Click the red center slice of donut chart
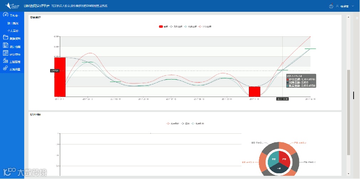The width and height of the screenshot is (360, 179). (284, 158)
